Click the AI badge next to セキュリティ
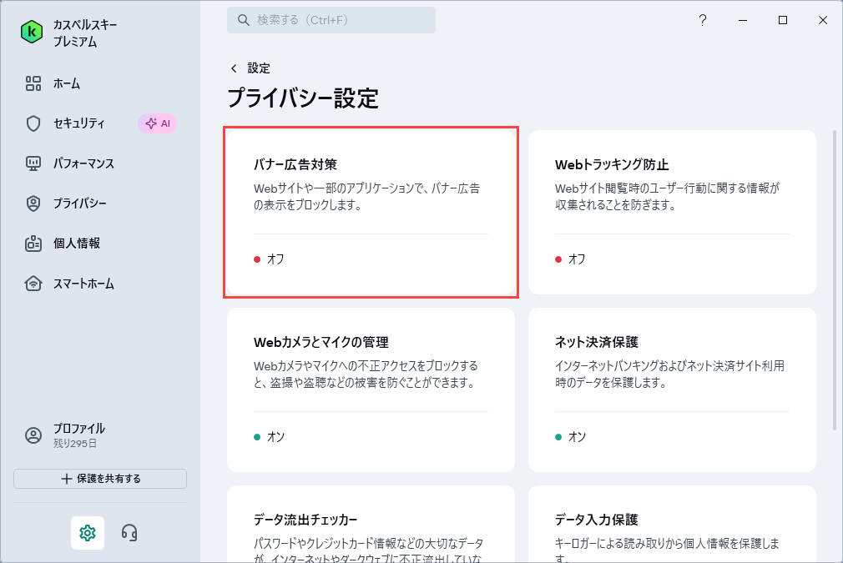 158,123
